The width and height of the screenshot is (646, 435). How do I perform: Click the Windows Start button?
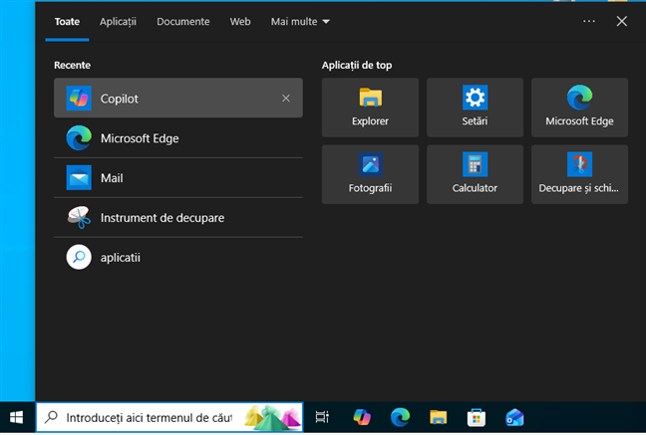[x=17, y=418]
